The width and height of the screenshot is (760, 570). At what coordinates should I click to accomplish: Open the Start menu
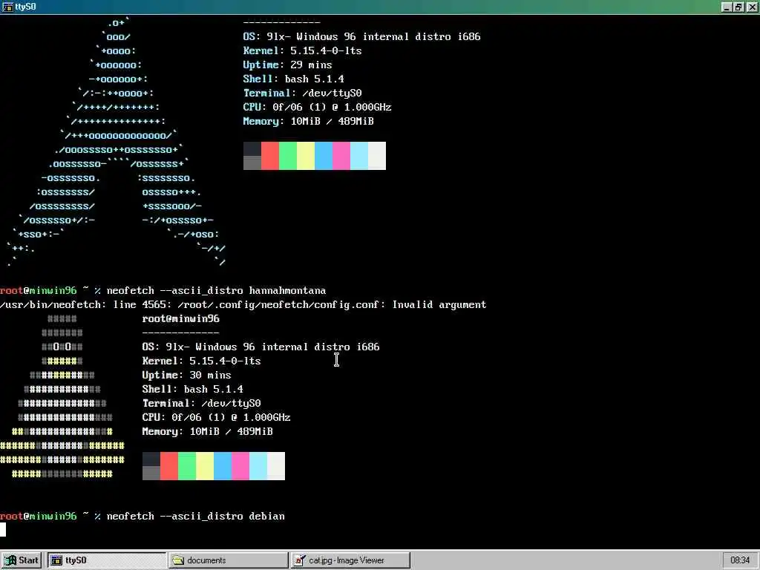22,560
